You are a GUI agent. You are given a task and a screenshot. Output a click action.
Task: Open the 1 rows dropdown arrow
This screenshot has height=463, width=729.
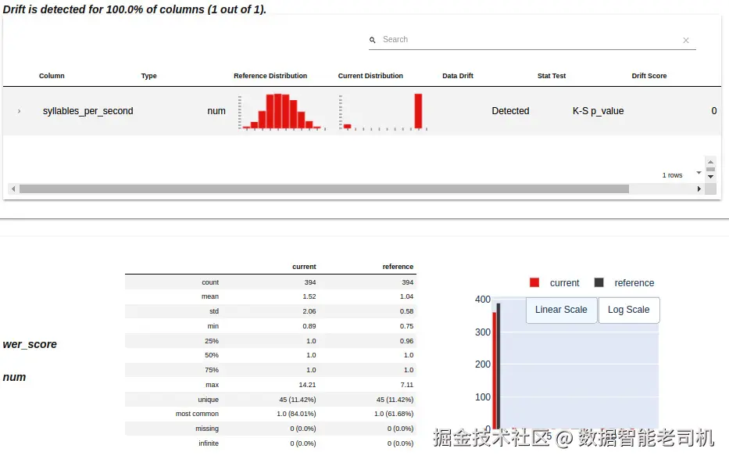point(699,173)
